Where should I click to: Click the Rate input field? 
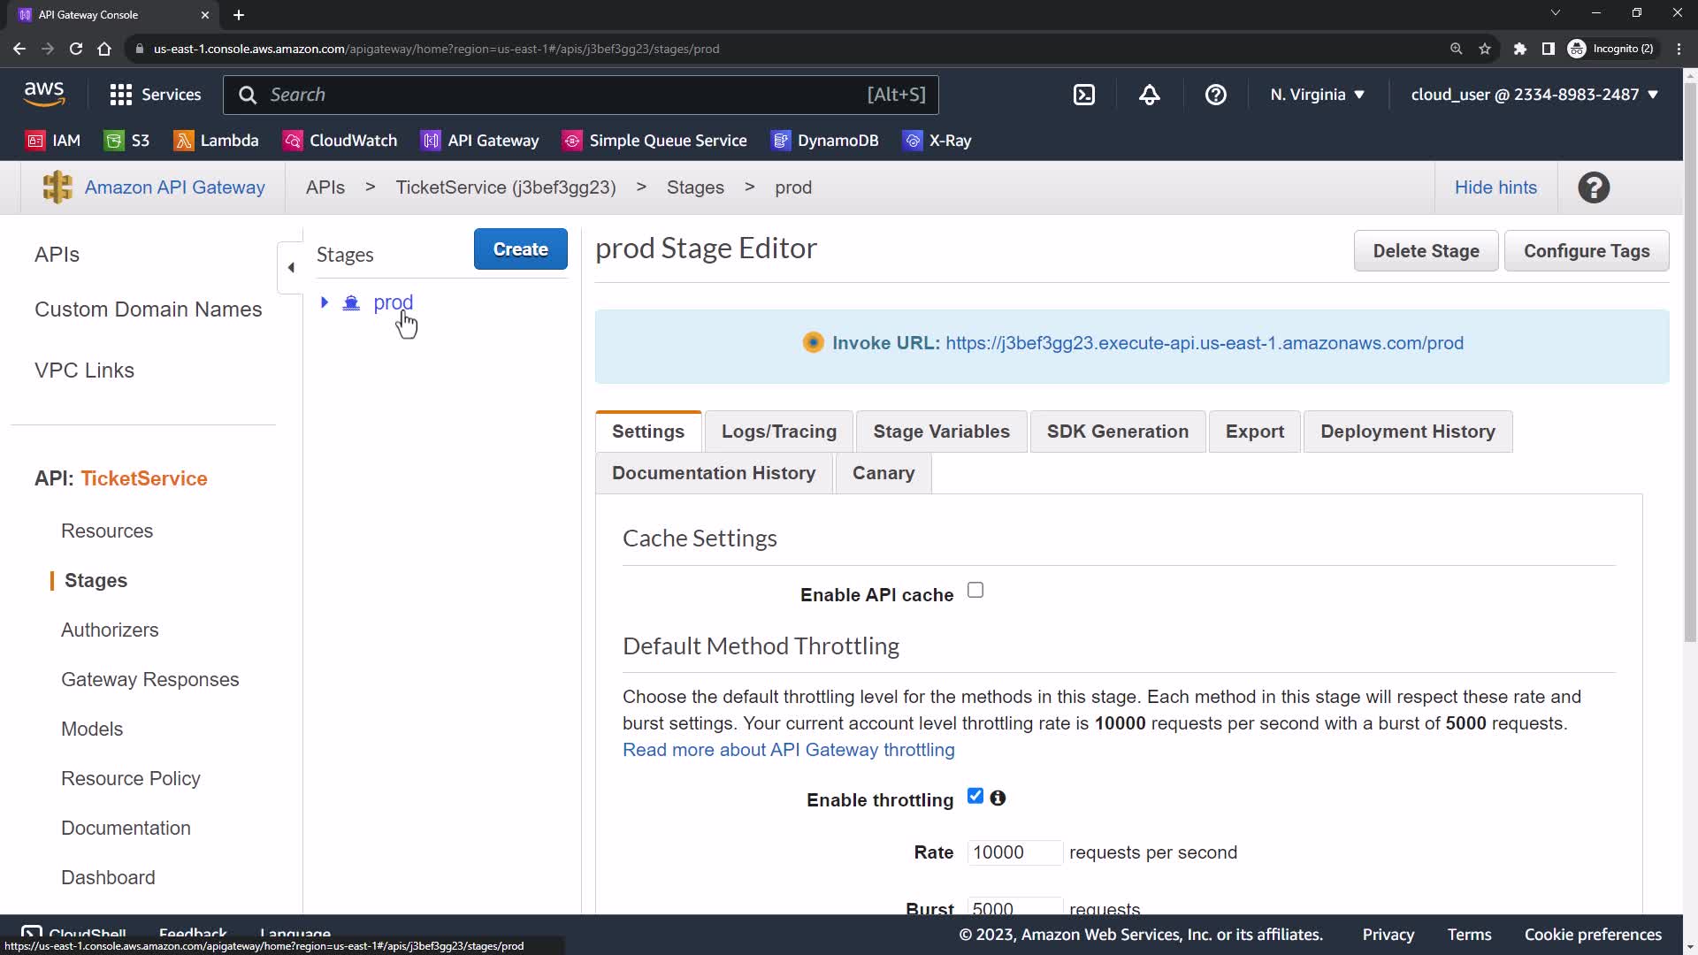pyautogui.click(x=1013, y=852)
